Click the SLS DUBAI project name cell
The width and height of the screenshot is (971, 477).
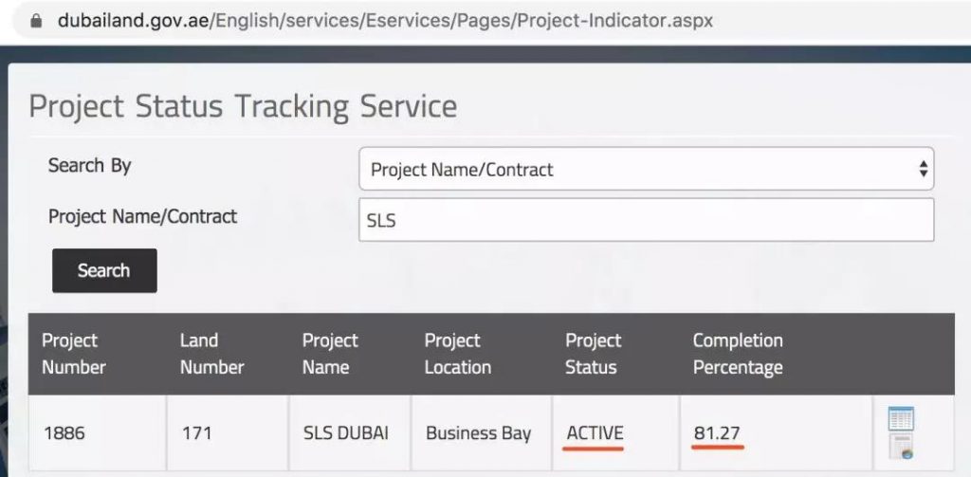click(346, 433)
